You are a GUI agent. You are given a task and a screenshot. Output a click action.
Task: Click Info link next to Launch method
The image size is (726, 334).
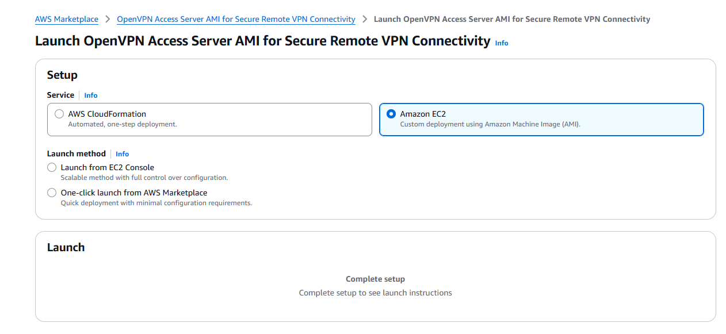(122, 154)
